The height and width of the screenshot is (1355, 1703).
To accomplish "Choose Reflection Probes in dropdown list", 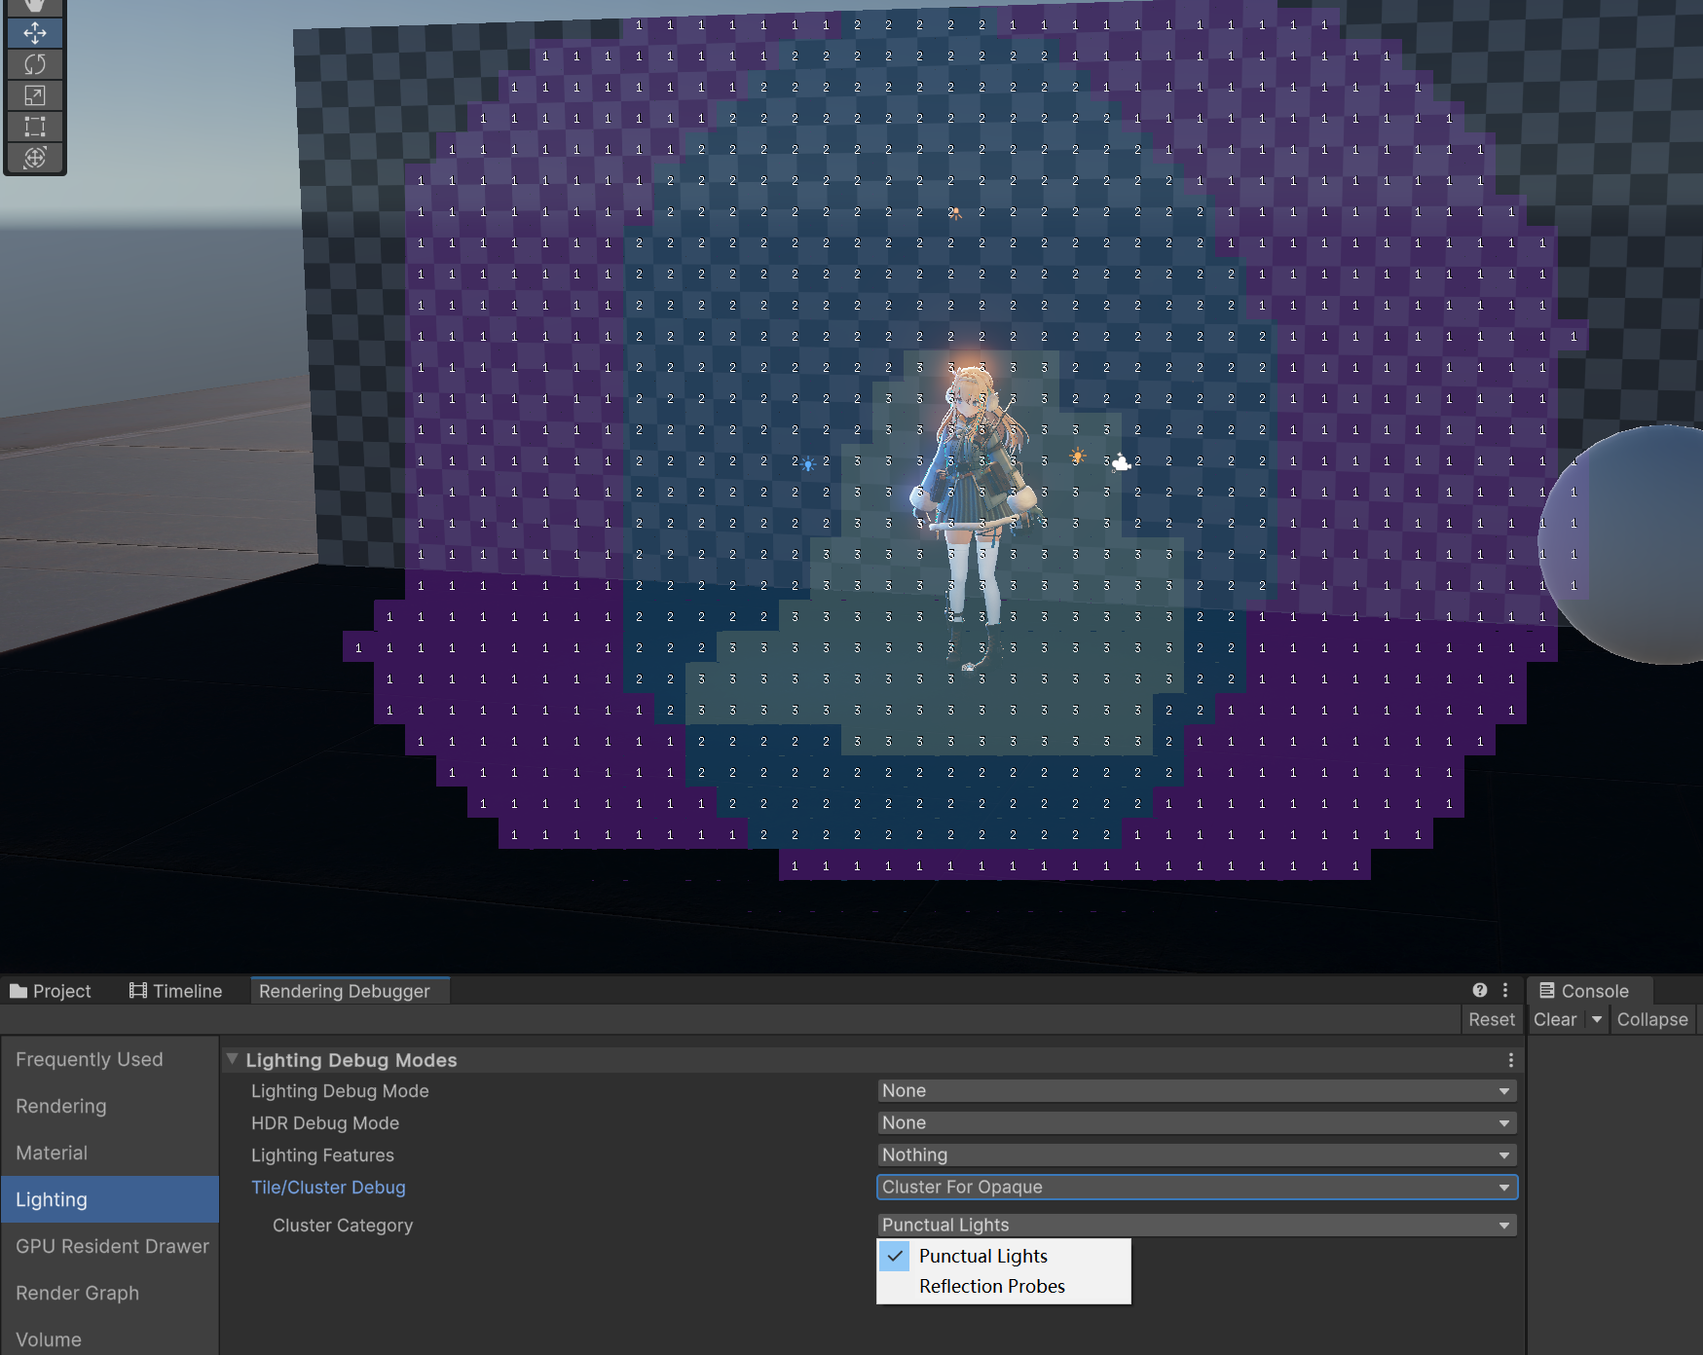I will pyautogui.click(x=1004, y=1286).
